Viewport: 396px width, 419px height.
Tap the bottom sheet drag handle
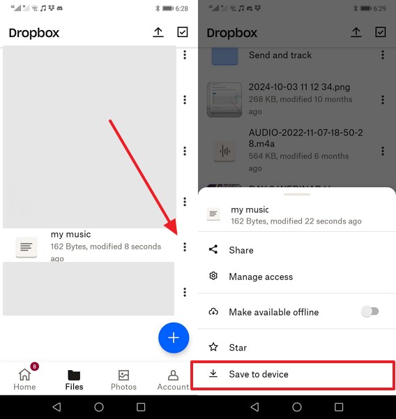click(x=297, y=194)
